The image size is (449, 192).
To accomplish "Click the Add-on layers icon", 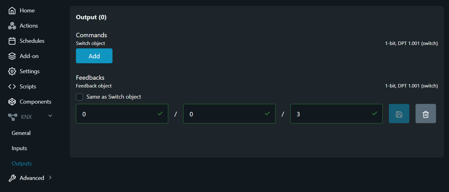I will pyautogui.click(x=12, y=56).
